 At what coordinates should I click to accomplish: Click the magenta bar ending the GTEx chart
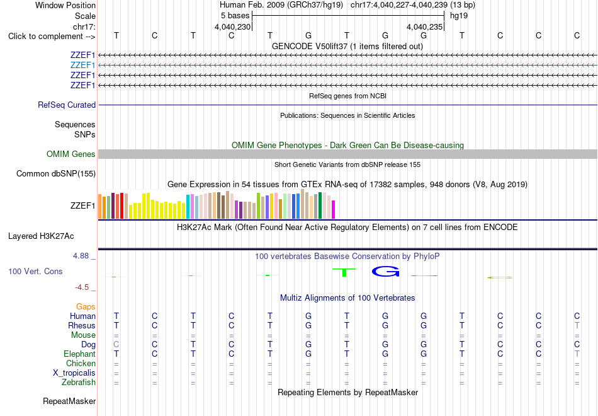333,209
